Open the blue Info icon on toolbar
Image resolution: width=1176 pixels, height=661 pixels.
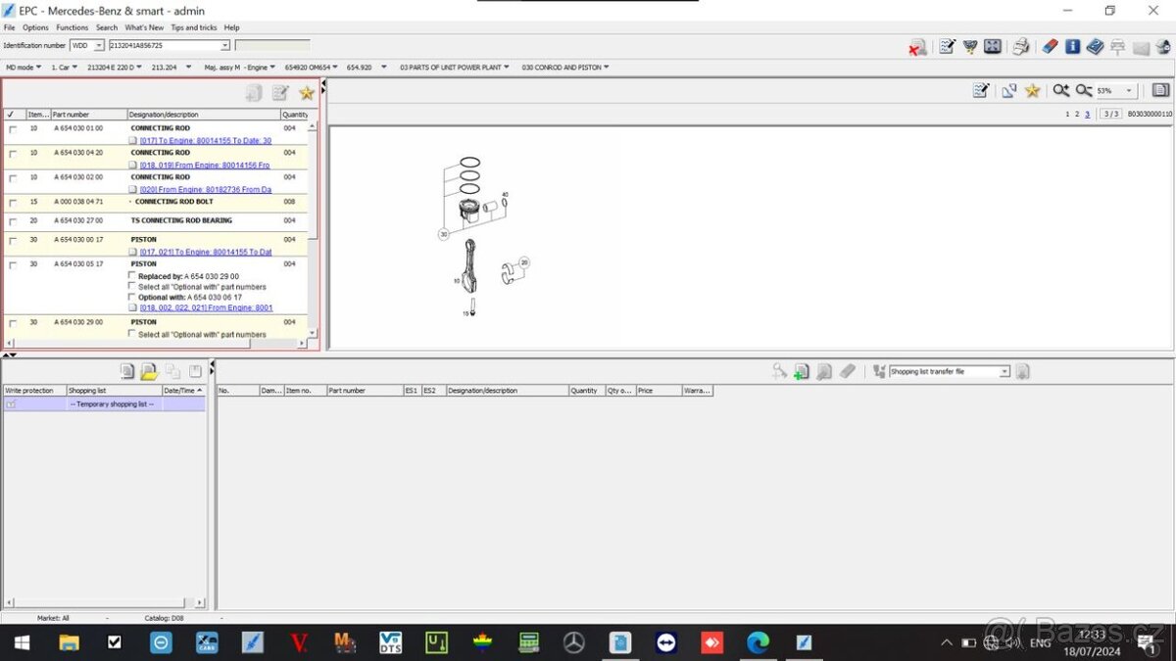pyautogui.click(x=1072, y=46)
